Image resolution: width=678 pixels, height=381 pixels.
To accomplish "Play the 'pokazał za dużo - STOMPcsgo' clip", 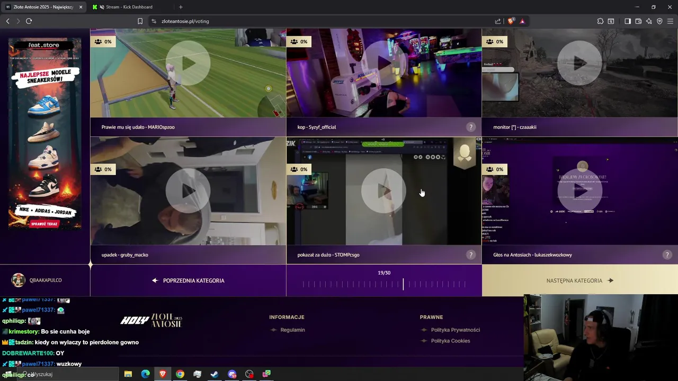I will pos(384,191).
